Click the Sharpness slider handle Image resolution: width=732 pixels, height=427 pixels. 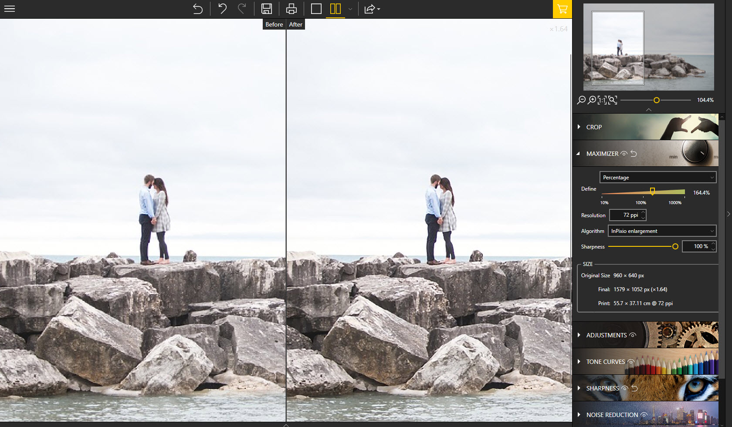[x=675, y=247]
